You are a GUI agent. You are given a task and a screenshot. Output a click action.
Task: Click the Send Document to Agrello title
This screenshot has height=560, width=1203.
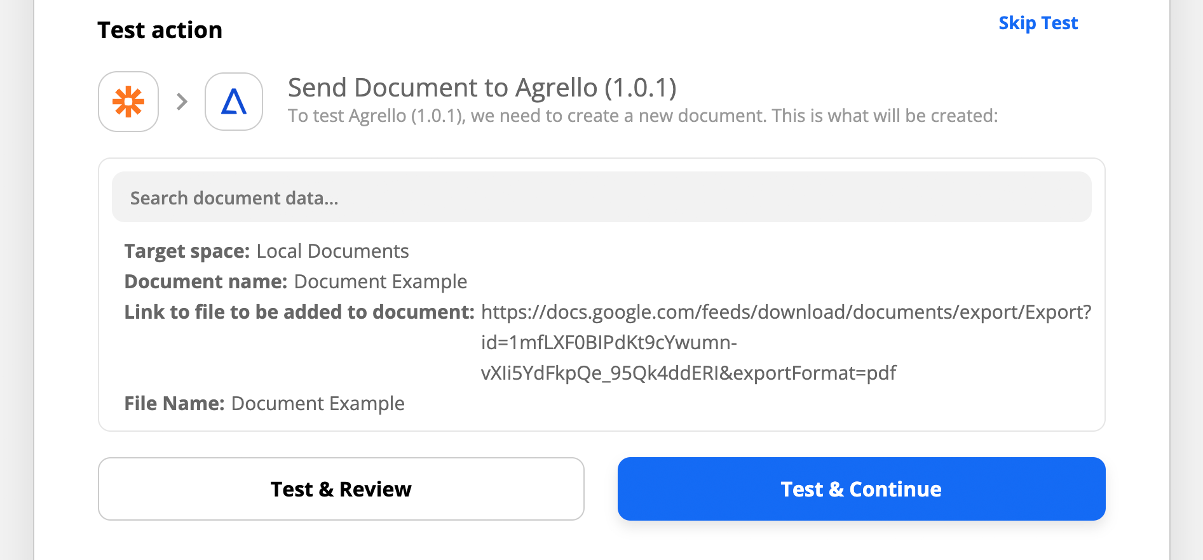pyautogui.click(x=482, y=88)
